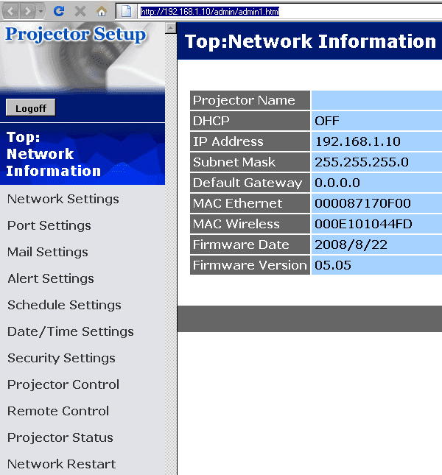Go to the browser Home icon
This screenshot has height=475, width=442.
tap(102, 11)
